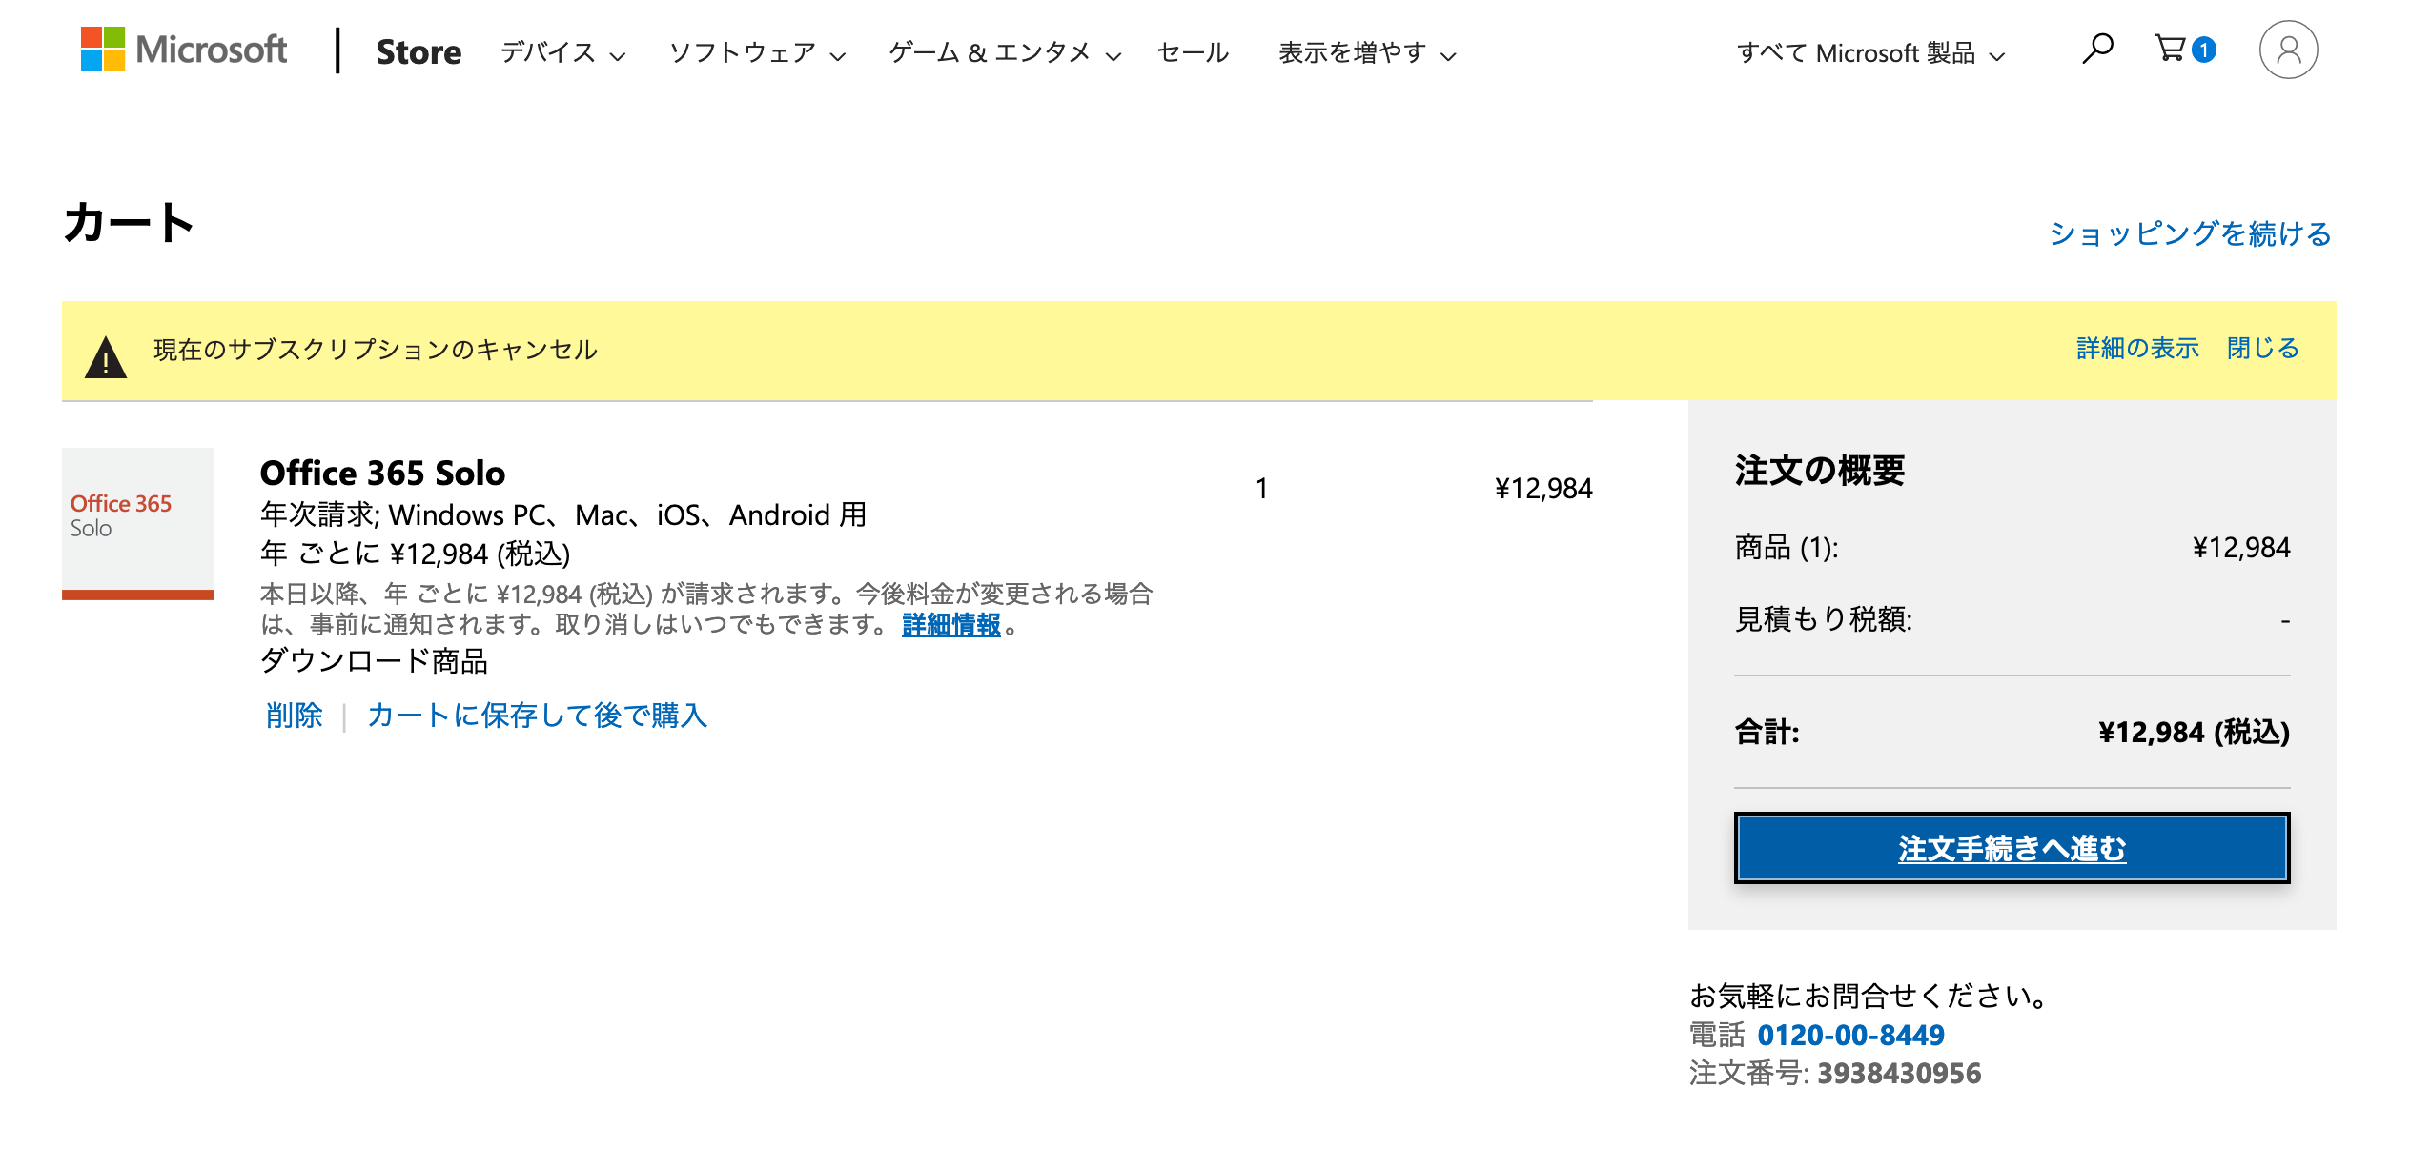Click 詳細の表示 in yellow banner

pyautogui.click(x=2137, y=348)
